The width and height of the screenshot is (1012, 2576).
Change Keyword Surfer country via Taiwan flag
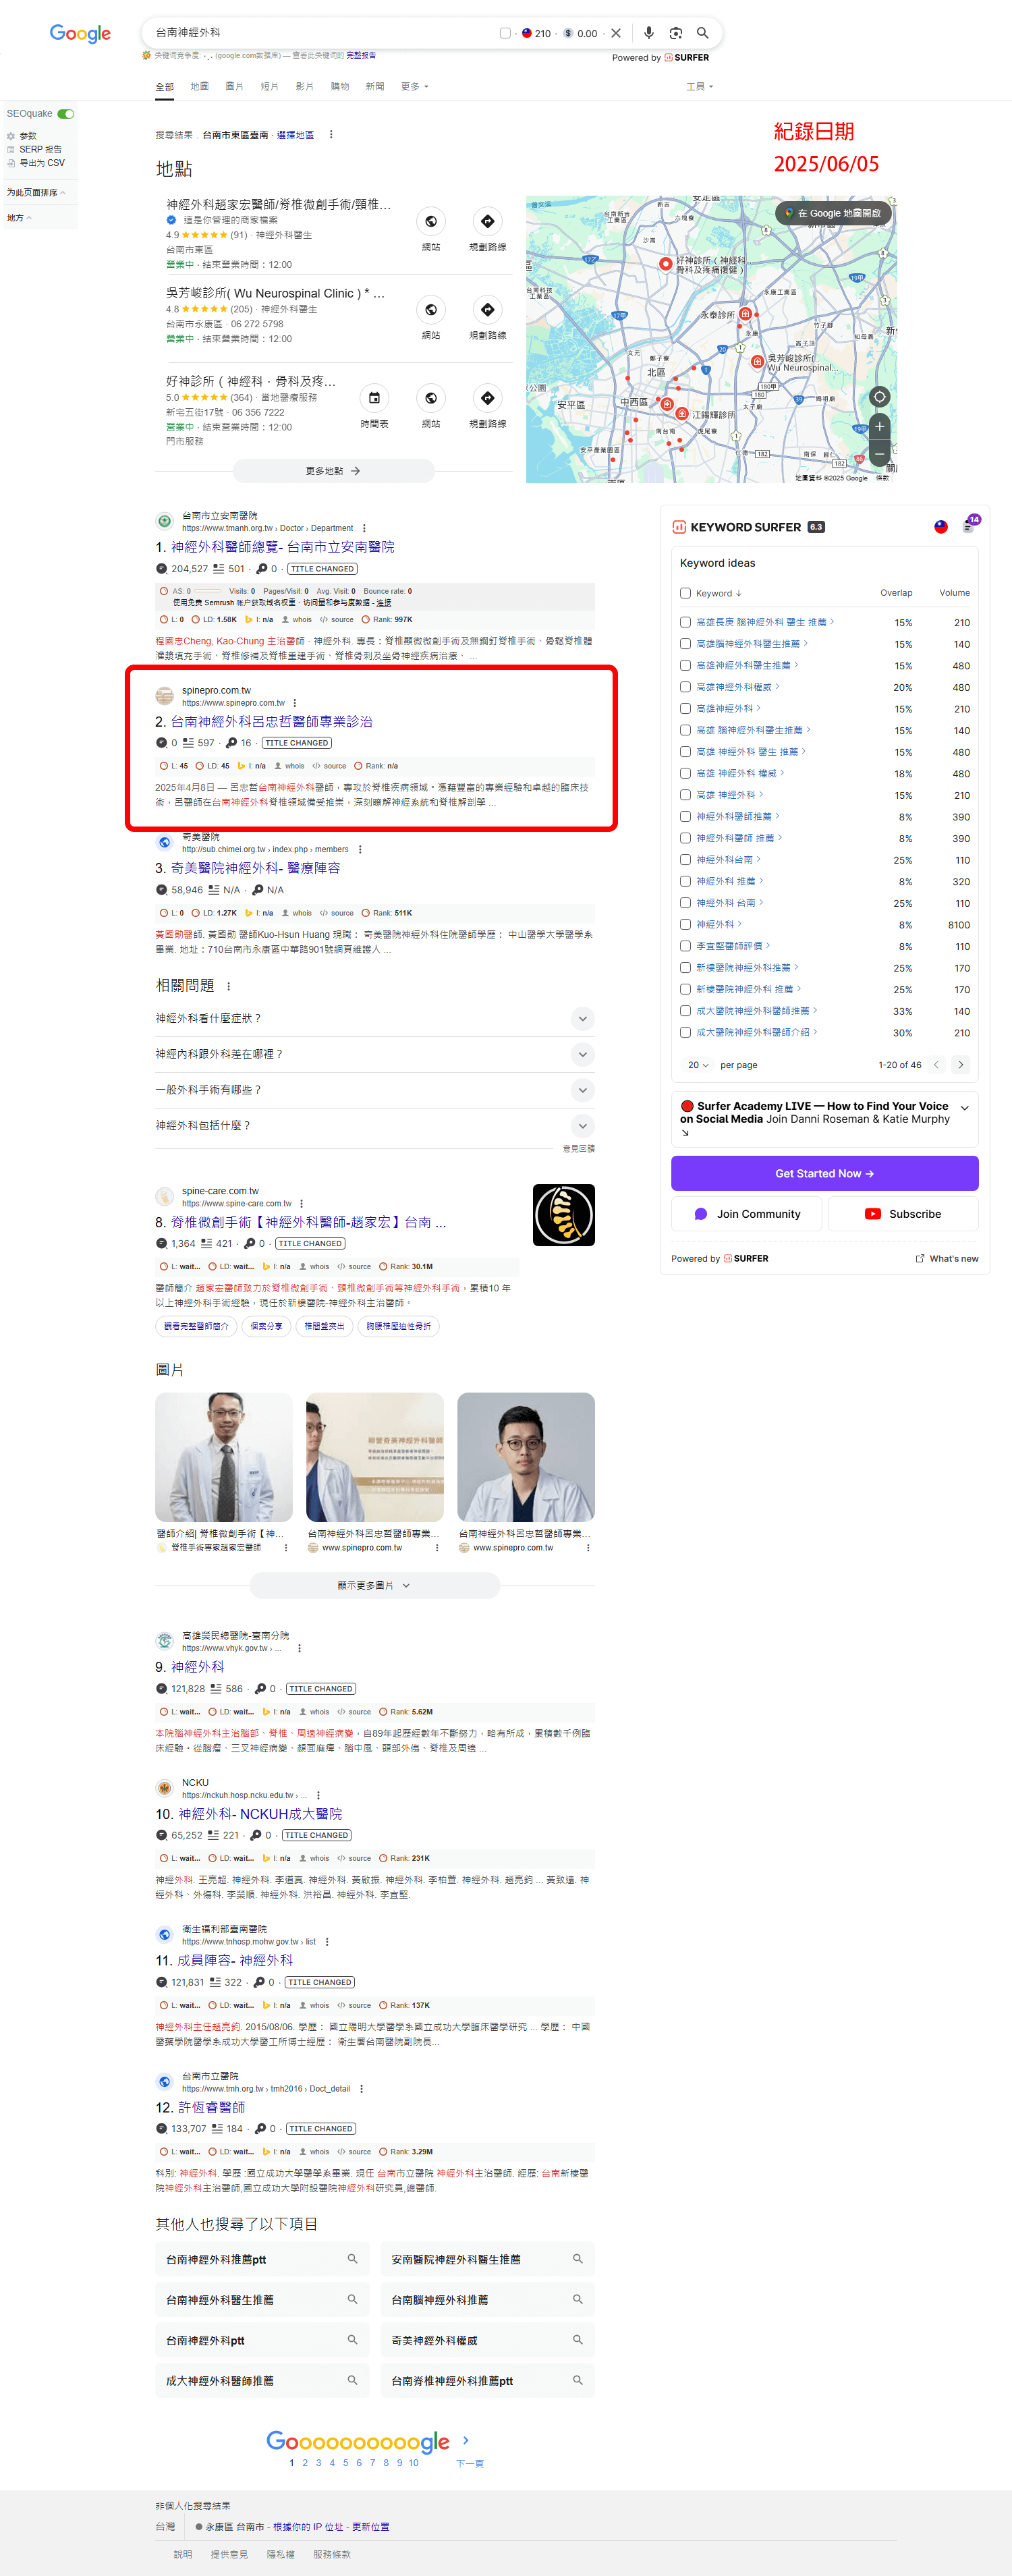coord(941,527)
